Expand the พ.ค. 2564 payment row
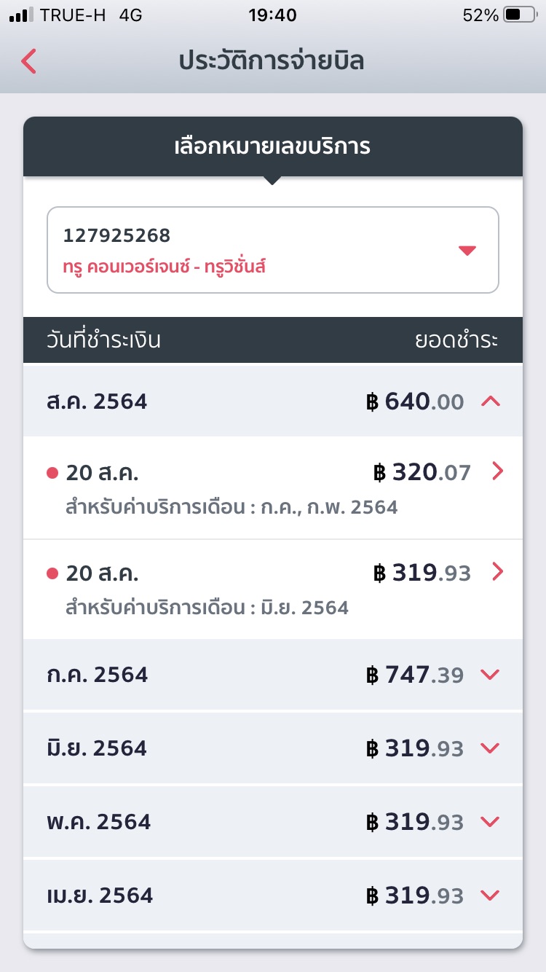Viewport: 546px width, 972px height. 273,822
